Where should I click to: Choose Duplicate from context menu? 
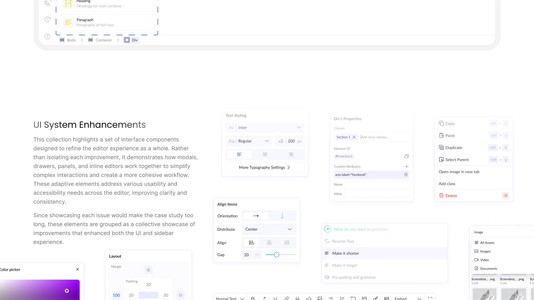click(454, 148)
